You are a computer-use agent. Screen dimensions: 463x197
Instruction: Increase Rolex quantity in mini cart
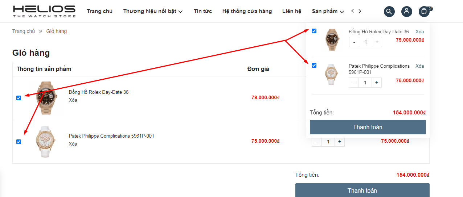[x=377, y=42]
